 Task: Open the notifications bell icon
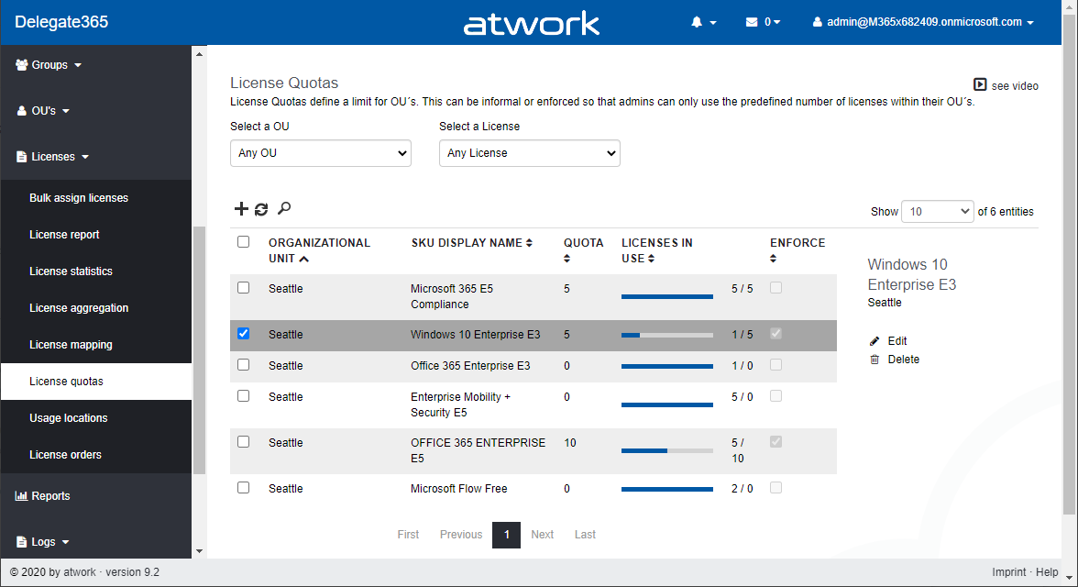698,22
